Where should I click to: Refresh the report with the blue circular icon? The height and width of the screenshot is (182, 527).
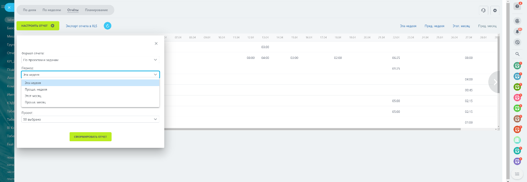pos(107,26)
